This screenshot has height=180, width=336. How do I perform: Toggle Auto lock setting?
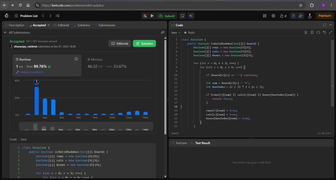tap(189, 32)
